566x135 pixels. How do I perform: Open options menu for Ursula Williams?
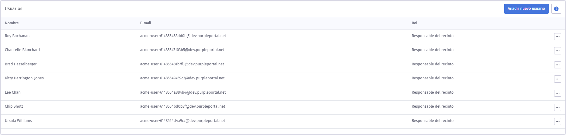557,122
